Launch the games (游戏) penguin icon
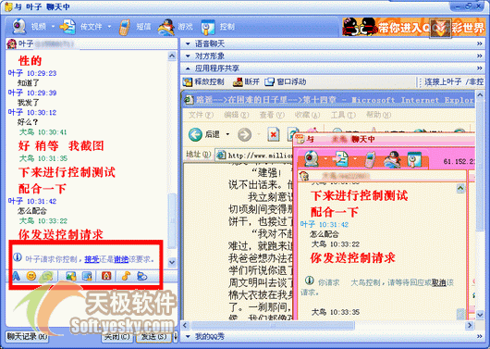The height and width of the screenshot is (349, 490). (x=165, y=27)
